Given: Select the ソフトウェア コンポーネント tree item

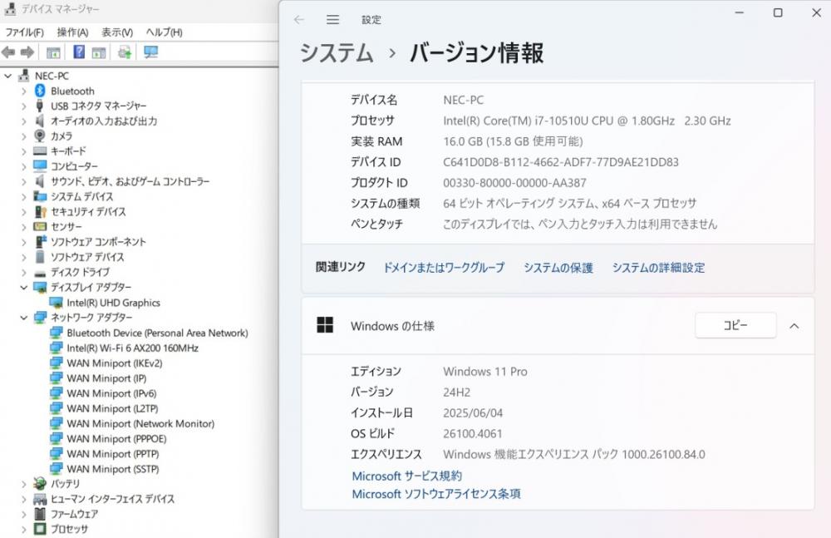Looking at the screenshot, I should 98,242.
